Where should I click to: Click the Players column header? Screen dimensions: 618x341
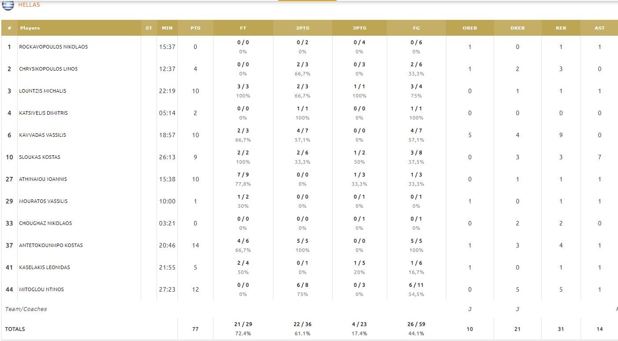click(x=30, y=28)
